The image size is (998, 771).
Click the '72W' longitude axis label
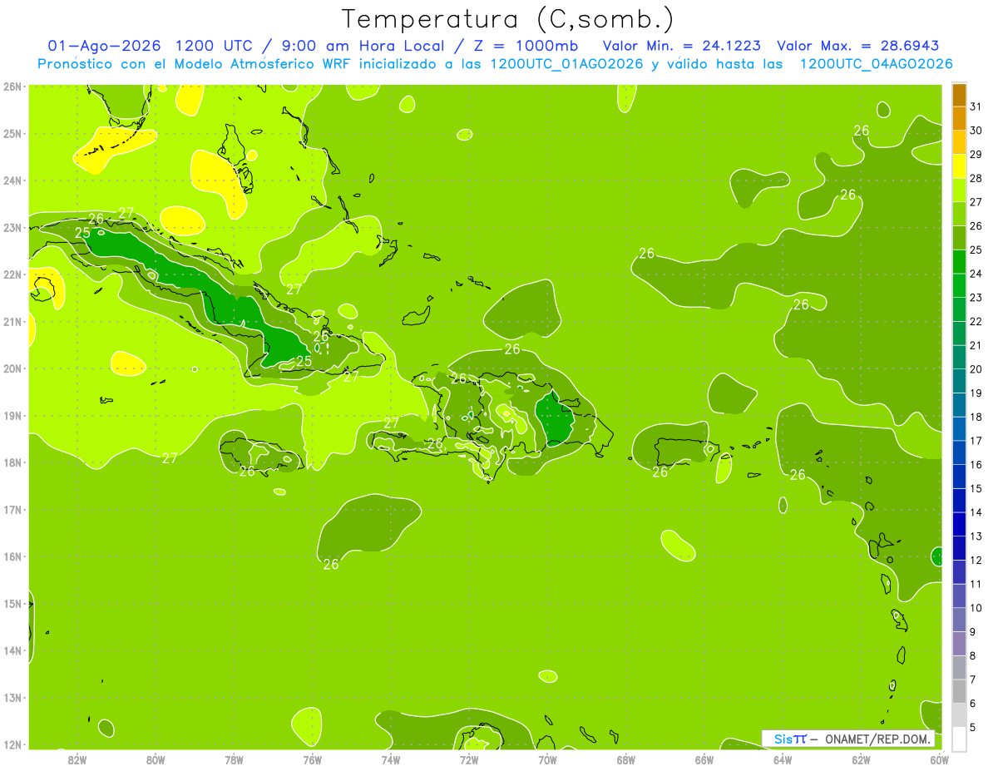tap(469, 759)
